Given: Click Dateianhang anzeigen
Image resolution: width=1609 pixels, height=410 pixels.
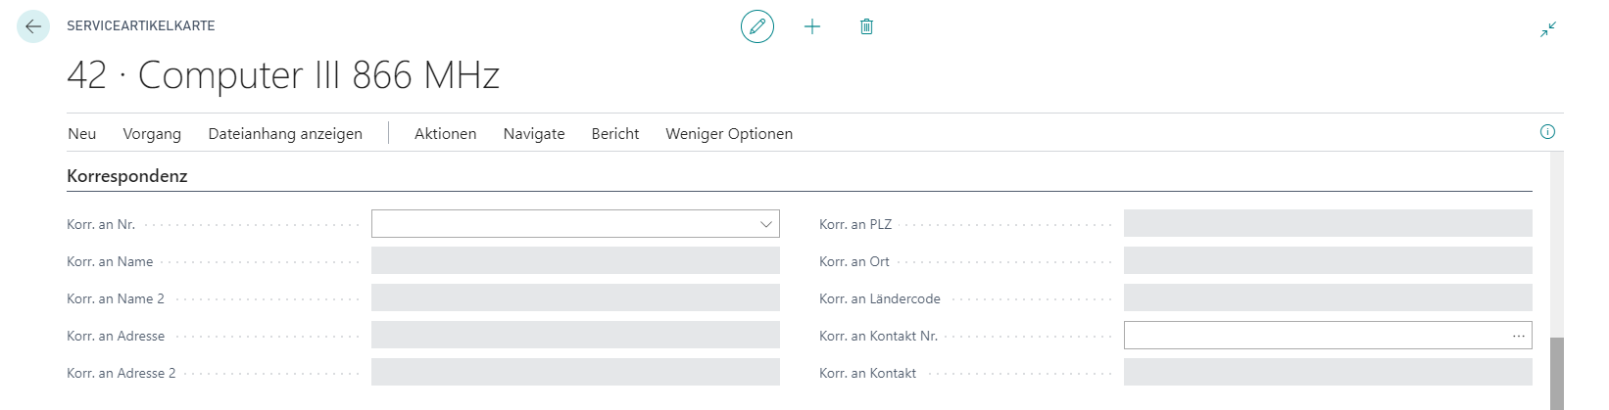Looking at the screenshot, I should coord(285,134).
